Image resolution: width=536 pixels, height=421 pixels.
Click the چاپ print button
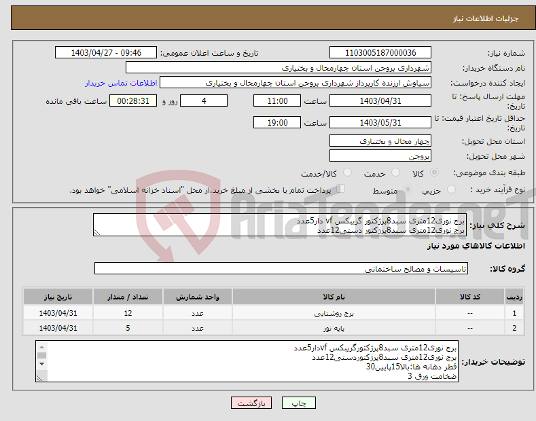pyautogui.click(x=298, y=403)
